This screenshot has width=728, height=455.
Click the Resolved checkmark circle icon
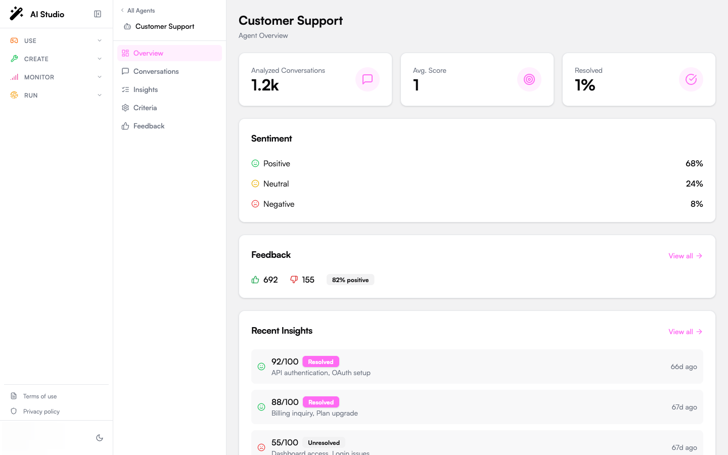point(691,79)
